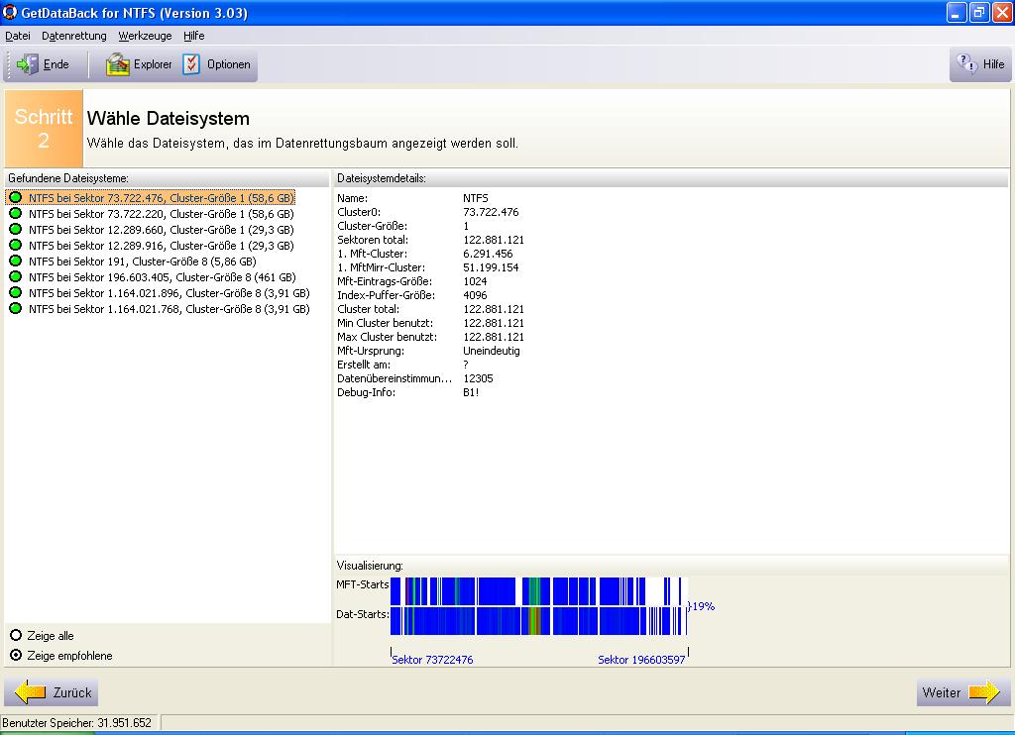This screenshot has height=735, width=1015.
Task: Click the Hilfe toolbar button label
Action: tap(993, 64)
